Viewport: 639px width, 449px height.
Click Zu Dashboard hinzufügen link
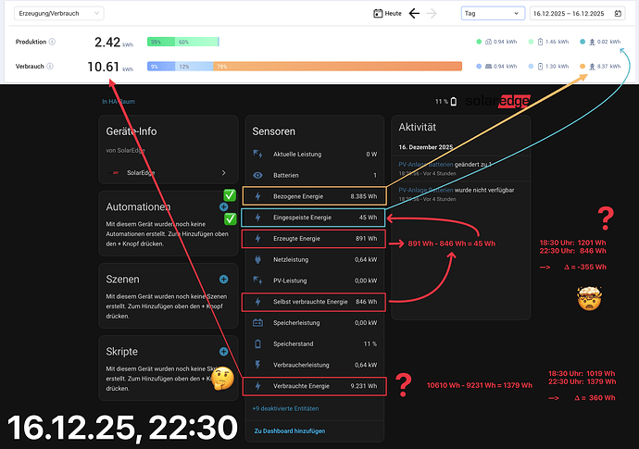click(x=290, y=430)
